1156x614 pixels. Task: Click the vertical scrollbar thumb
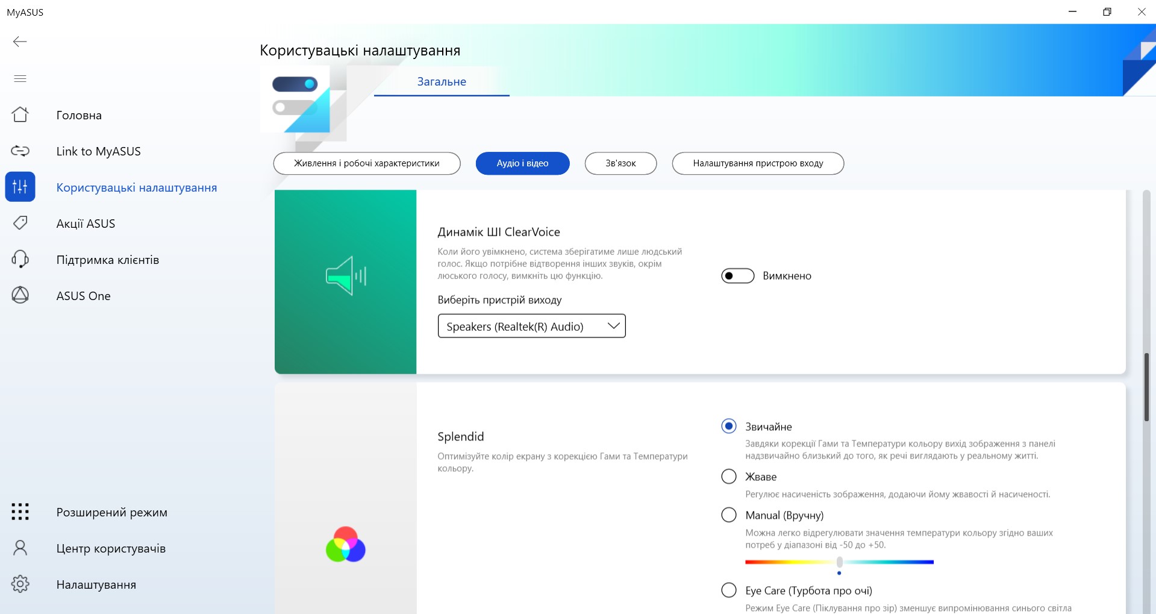1146,387
